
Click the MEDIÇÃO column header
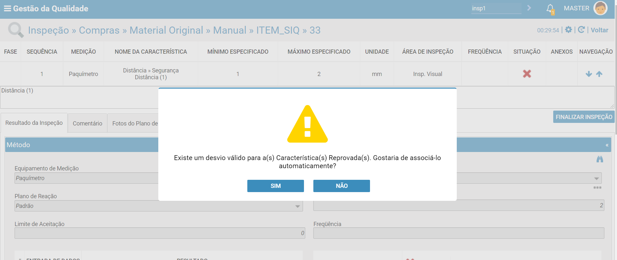tap(84, 52)
